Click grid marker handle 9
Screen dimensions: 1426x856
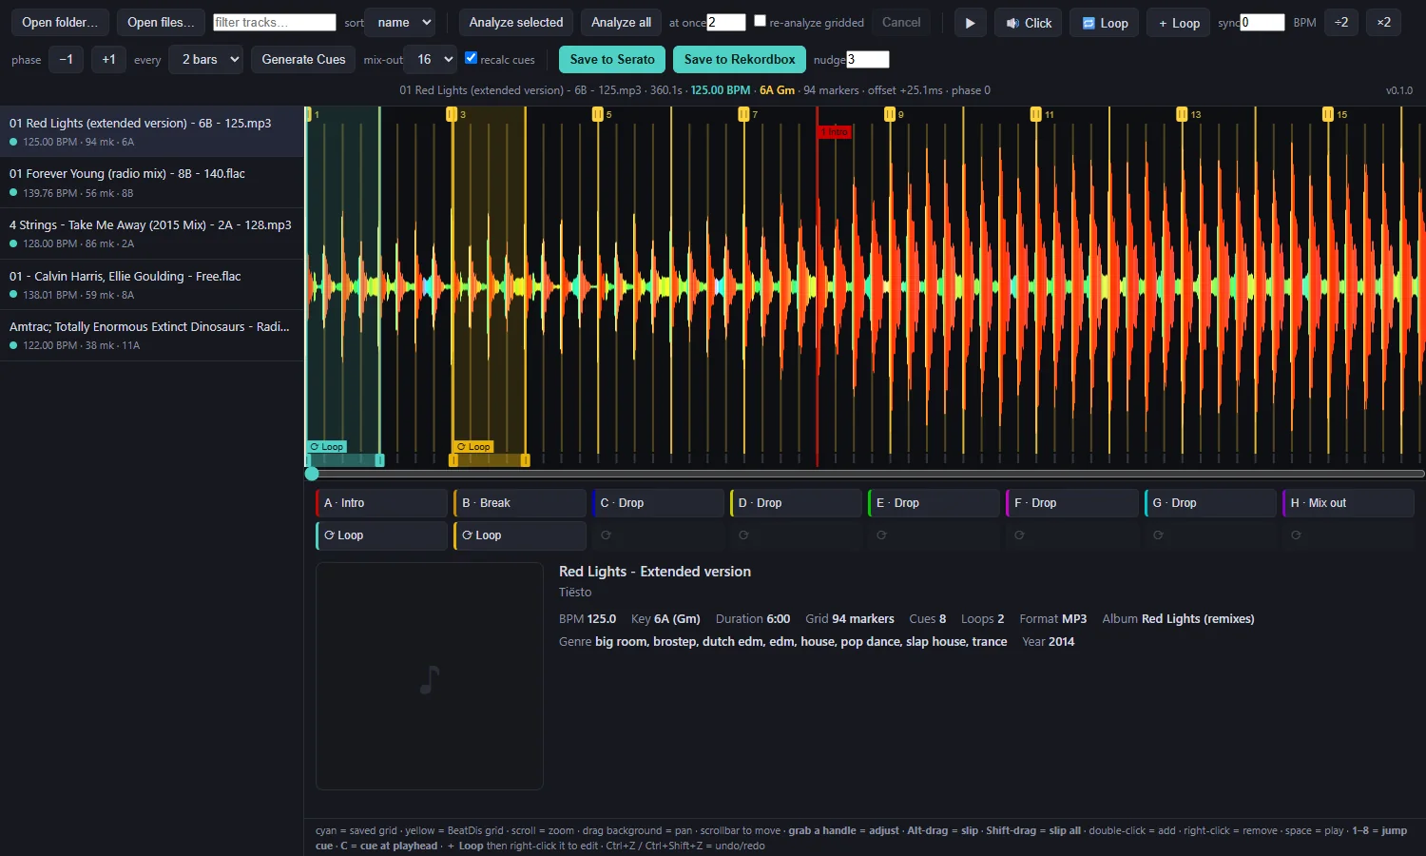pos(890,114)
